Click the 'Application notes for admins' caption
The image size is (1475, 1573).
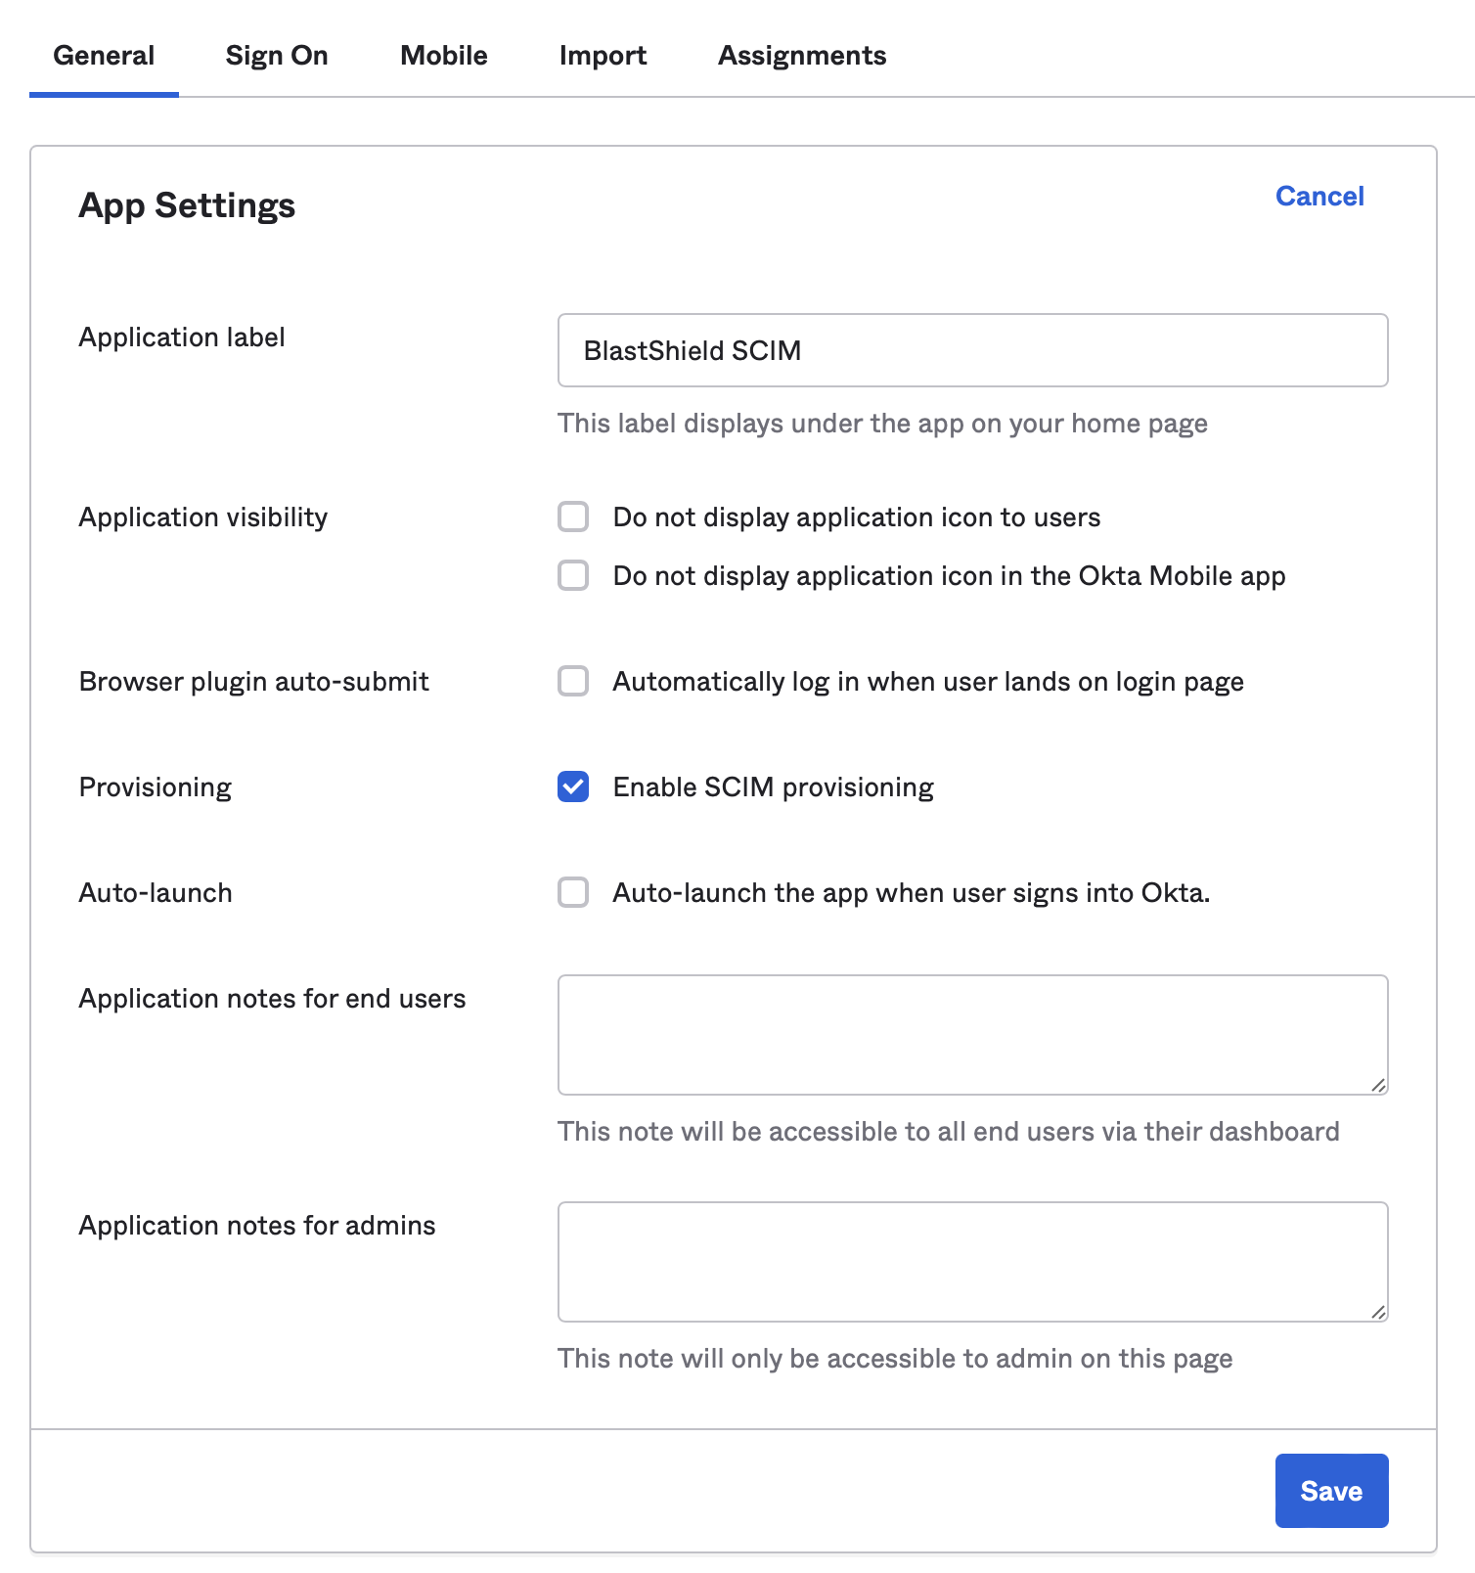[257, 1226]
